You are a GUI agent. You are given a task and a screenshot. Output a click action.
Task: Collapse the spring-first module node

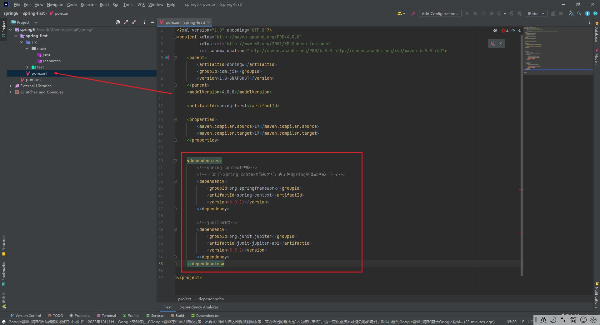pyautogui.click(x=16, y=36)
